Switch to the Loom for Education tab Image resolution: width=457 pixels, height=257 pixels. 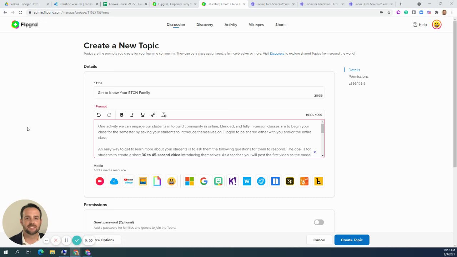322,4
